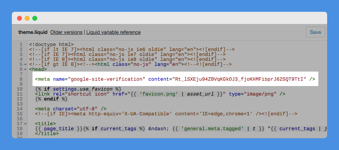Place cursor in the google-site-verification meta line
The height and width of the screenshot is (150, 339).
point(175,79)
